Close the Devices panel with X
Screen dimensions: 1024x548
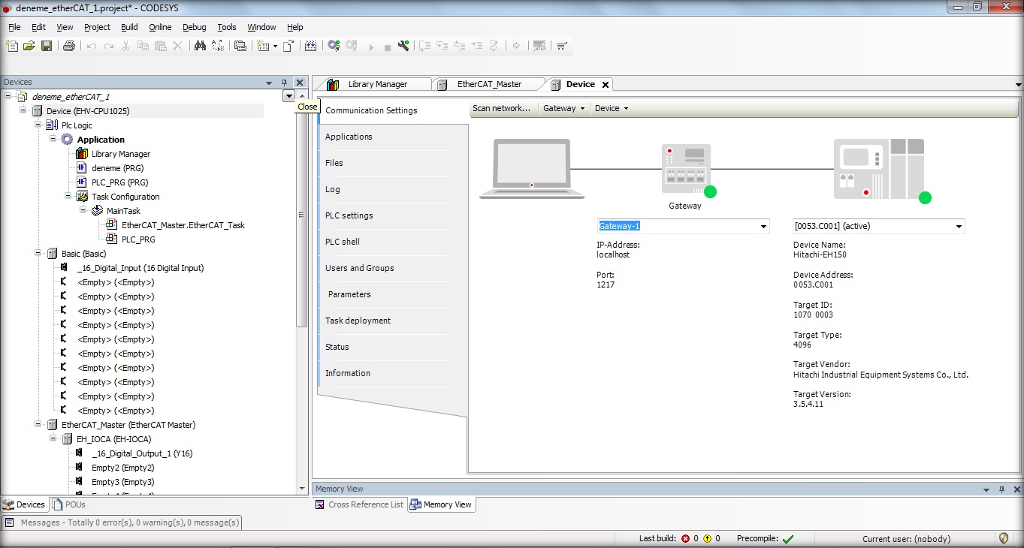pos(300,83)
